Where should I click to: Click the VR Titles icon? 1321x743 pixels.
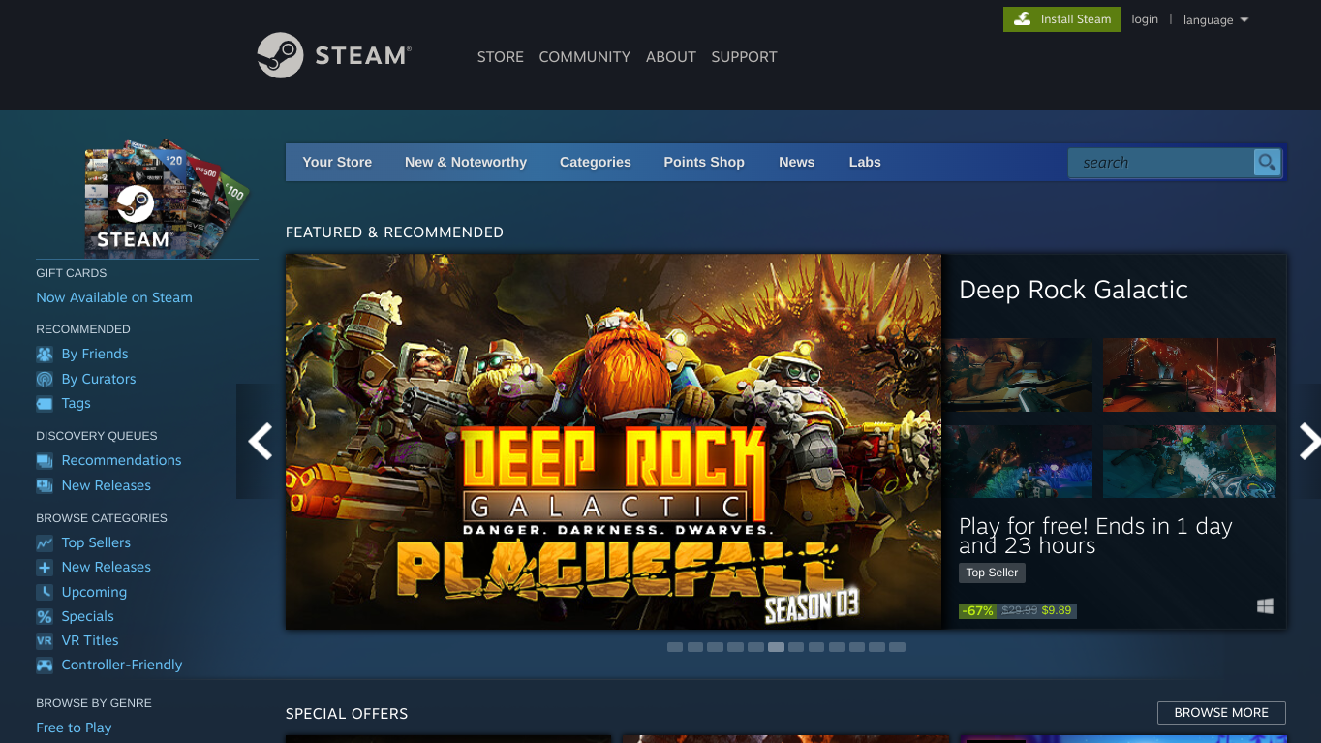pos(45,640)
